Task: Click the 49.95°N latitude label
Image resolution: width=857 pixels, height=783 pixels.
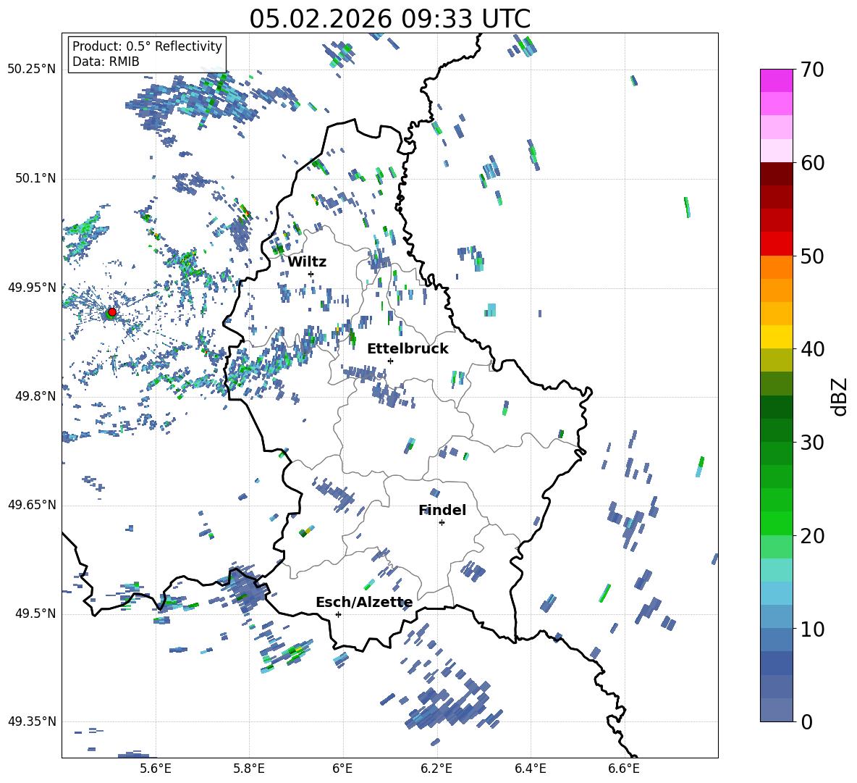Action: point(32,287)
